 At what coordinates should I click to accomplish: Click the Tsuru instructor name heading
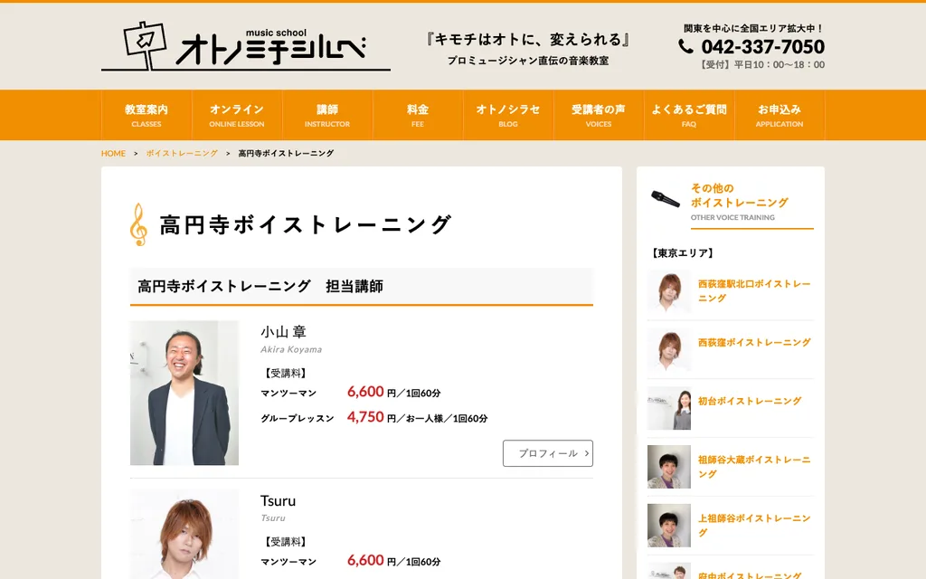(279, 500)
